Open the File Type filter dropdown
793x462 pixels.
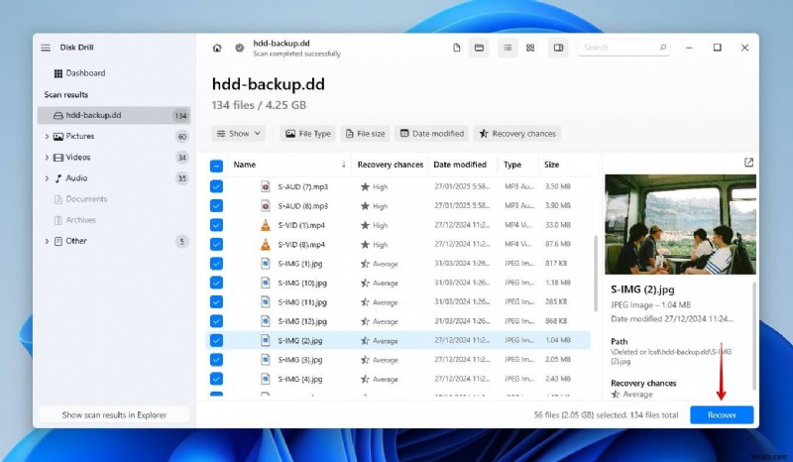point(308,134)
